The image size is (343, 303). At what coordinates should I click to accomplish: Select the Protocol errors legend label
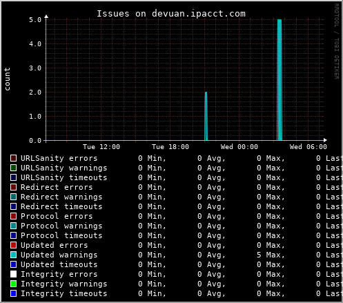click(57, 216)
